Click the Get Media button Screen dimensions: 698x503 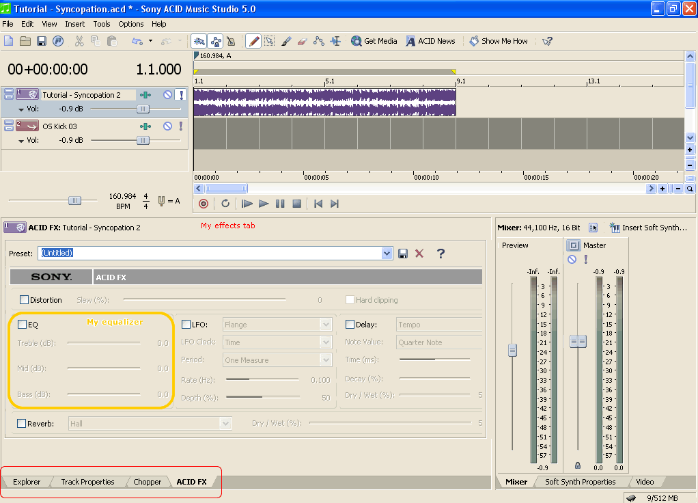tap(374, 41)
